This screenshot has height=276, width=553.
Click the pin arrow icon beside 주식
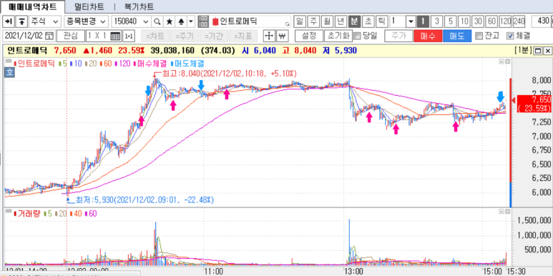tap(9, 21)
